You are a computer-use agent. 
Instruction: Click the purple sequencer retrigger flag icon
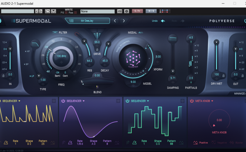pos(64,143)
